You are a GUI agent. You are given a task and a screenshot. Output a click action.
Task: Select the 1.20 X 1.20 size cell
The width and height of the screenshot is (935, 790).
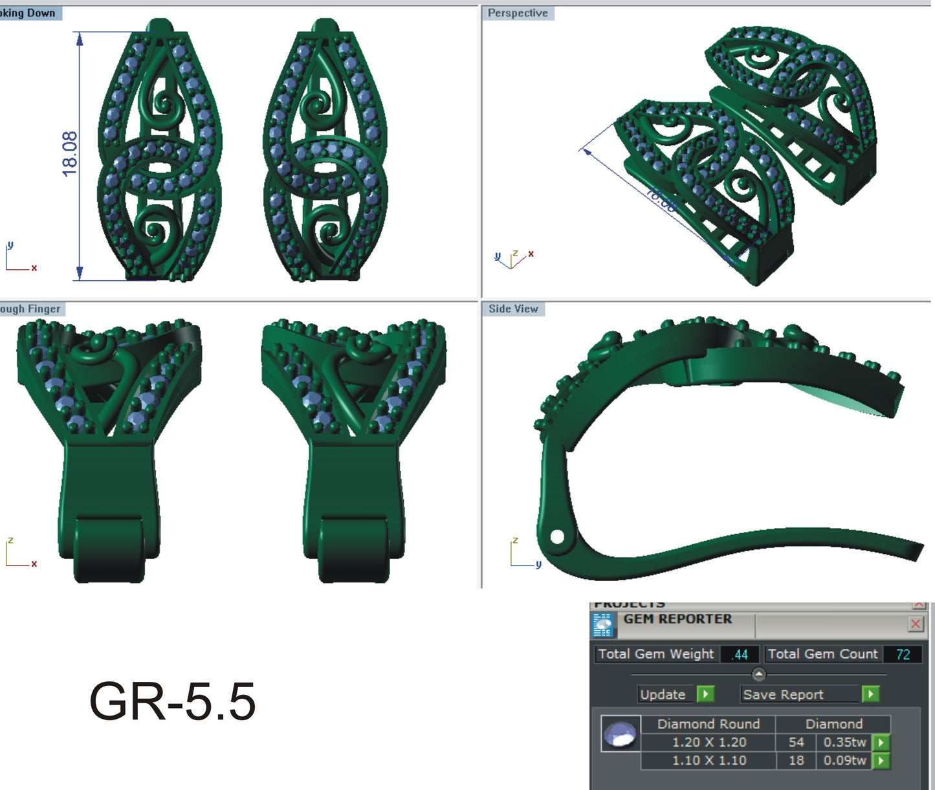(x=709, y=742)
